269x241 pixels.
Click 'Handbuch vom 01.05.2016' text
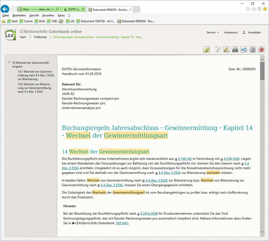point(82,74)
